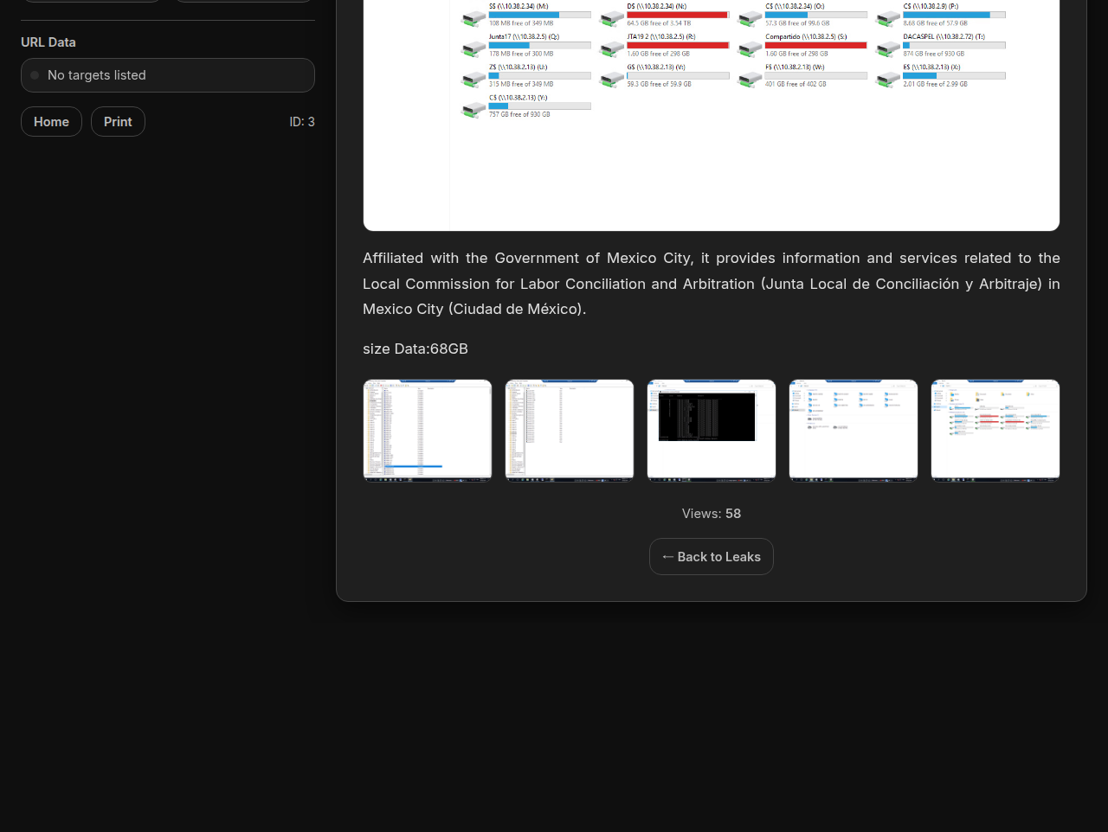Viewport: 1108px width, 832px height.
Task: Click the Junta17 (Q:) network drive icon
Action: click(473, 49)
